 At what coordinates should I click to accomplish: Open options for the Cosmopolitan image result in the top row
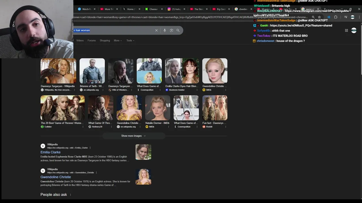[x=160, y=90]
